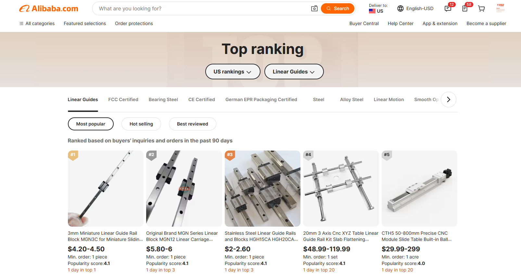Click the search input field
Viewport: 521px width, 278px height.
[x=201, y=9]
